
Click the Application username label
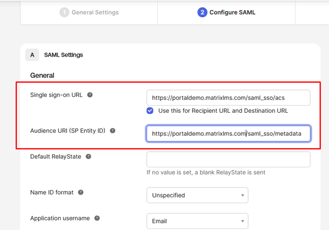[x=60, y=218]
